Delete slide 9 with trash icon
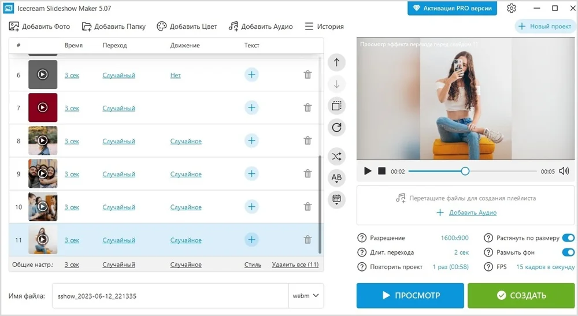Screen dimensions: 578x316 pos(307,173)
